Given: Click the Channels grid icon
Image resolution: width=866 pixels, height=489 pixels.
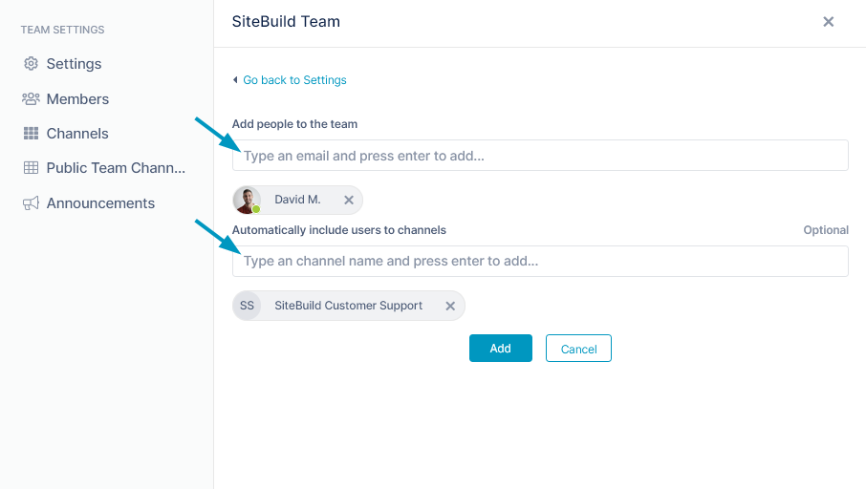Looking at the screenshot, I should coord(31,133).
